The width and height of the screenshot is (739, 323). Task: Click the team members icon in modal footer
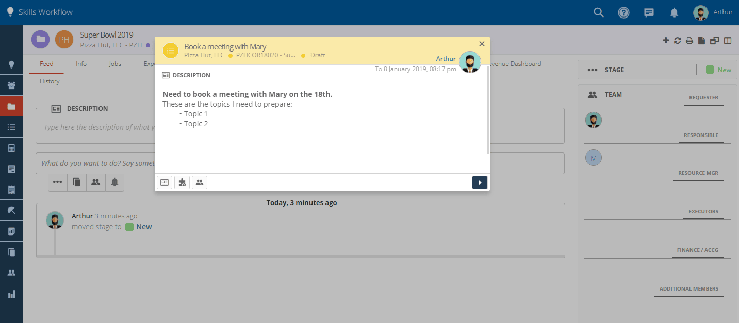pos(200,182)
